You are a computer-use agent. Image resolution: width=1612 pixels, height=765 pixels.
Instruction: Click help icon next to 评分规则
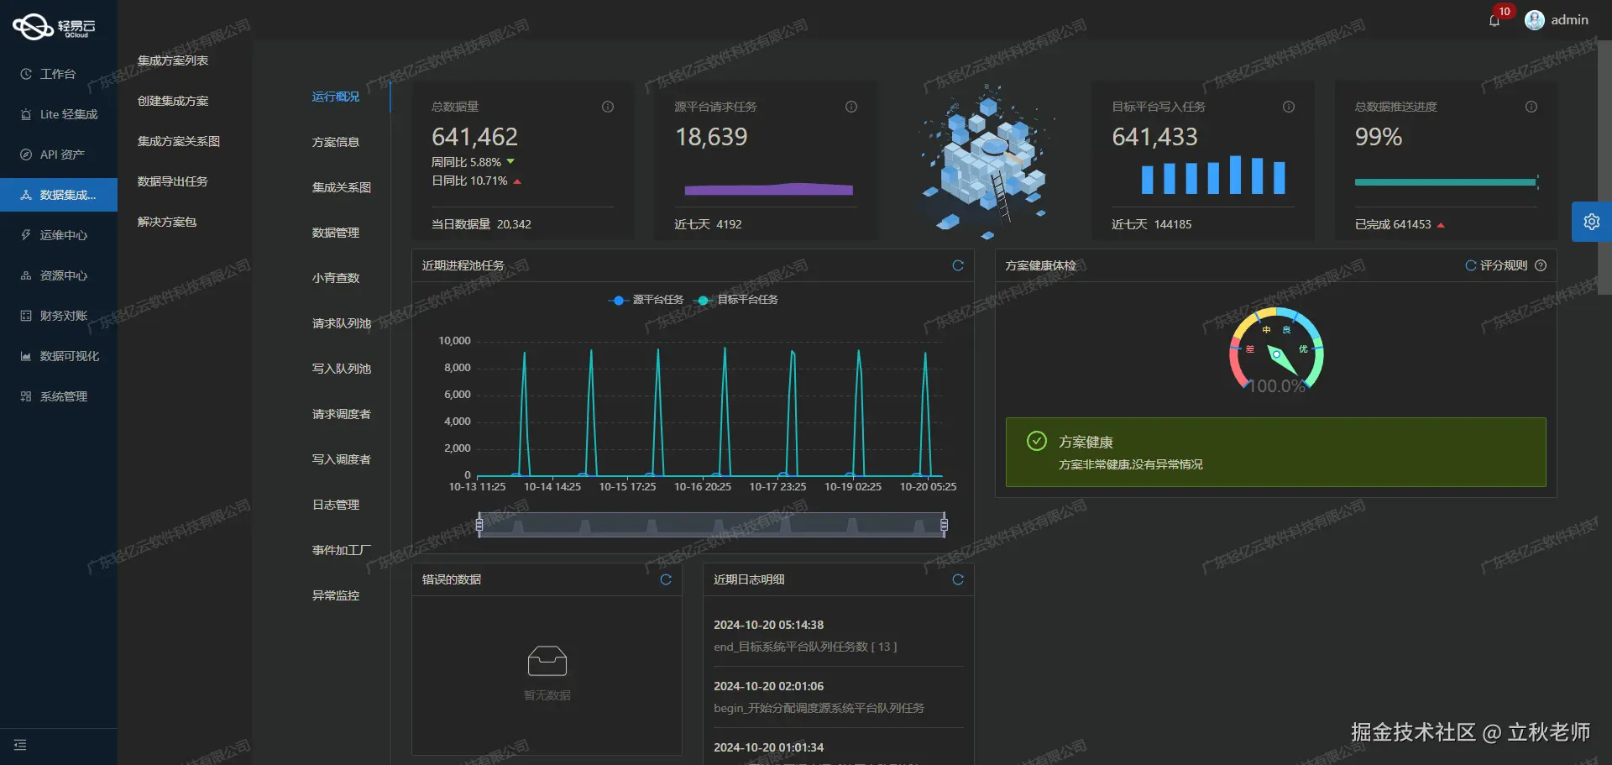click(1541, 265)
